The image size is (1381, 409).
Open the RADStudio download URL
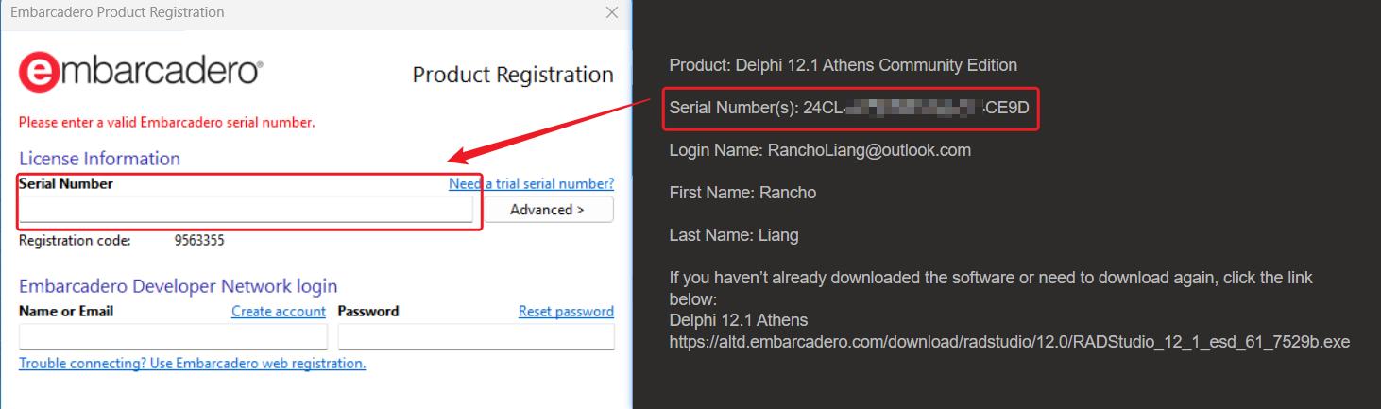coord(1009,342)
